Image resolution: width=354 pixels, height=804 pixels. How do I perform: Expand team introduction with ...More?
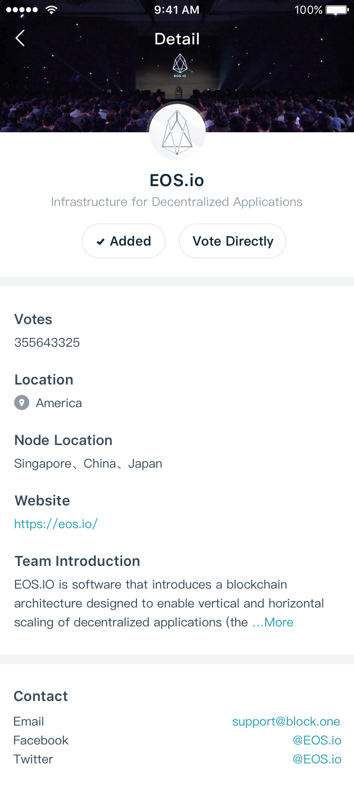(x=273, y=622)
